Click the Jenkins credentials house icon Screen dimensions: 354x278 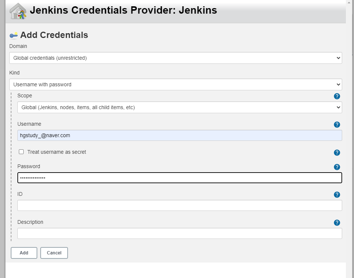click(18, 11)
